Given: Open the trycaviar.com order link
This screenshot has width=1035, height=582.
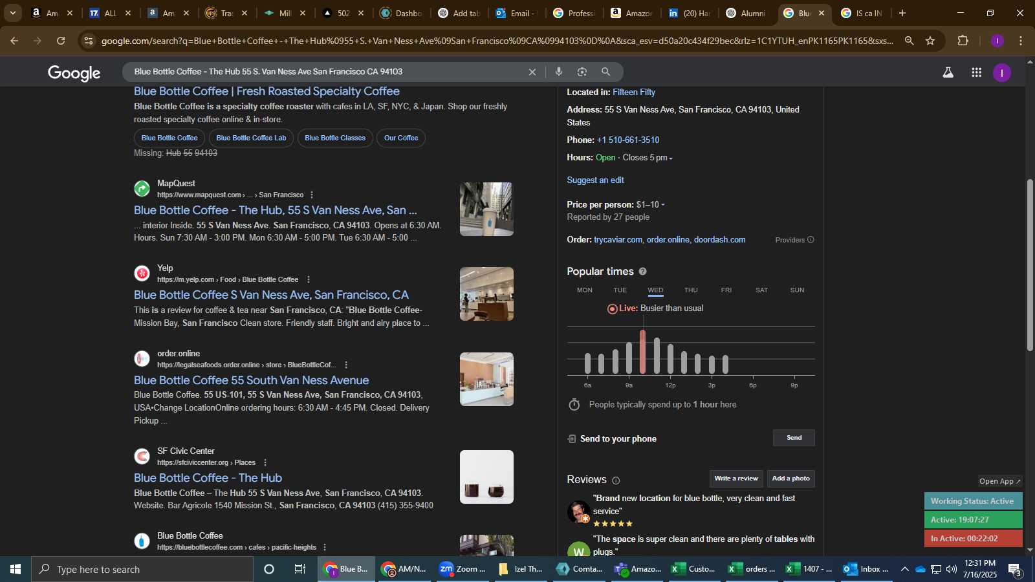Looking at the screenshot, I should point(618,240).
